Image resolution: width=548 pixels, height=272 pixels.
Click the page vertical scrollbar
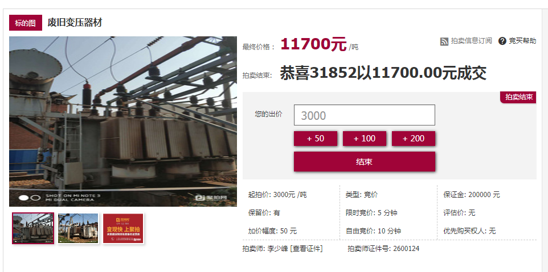tap(545, 136)
